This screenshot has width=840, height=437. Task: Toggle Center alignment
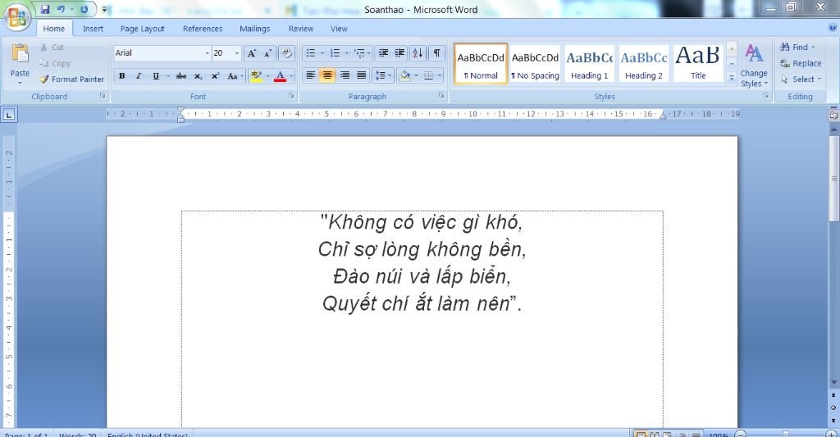point(327,75)
